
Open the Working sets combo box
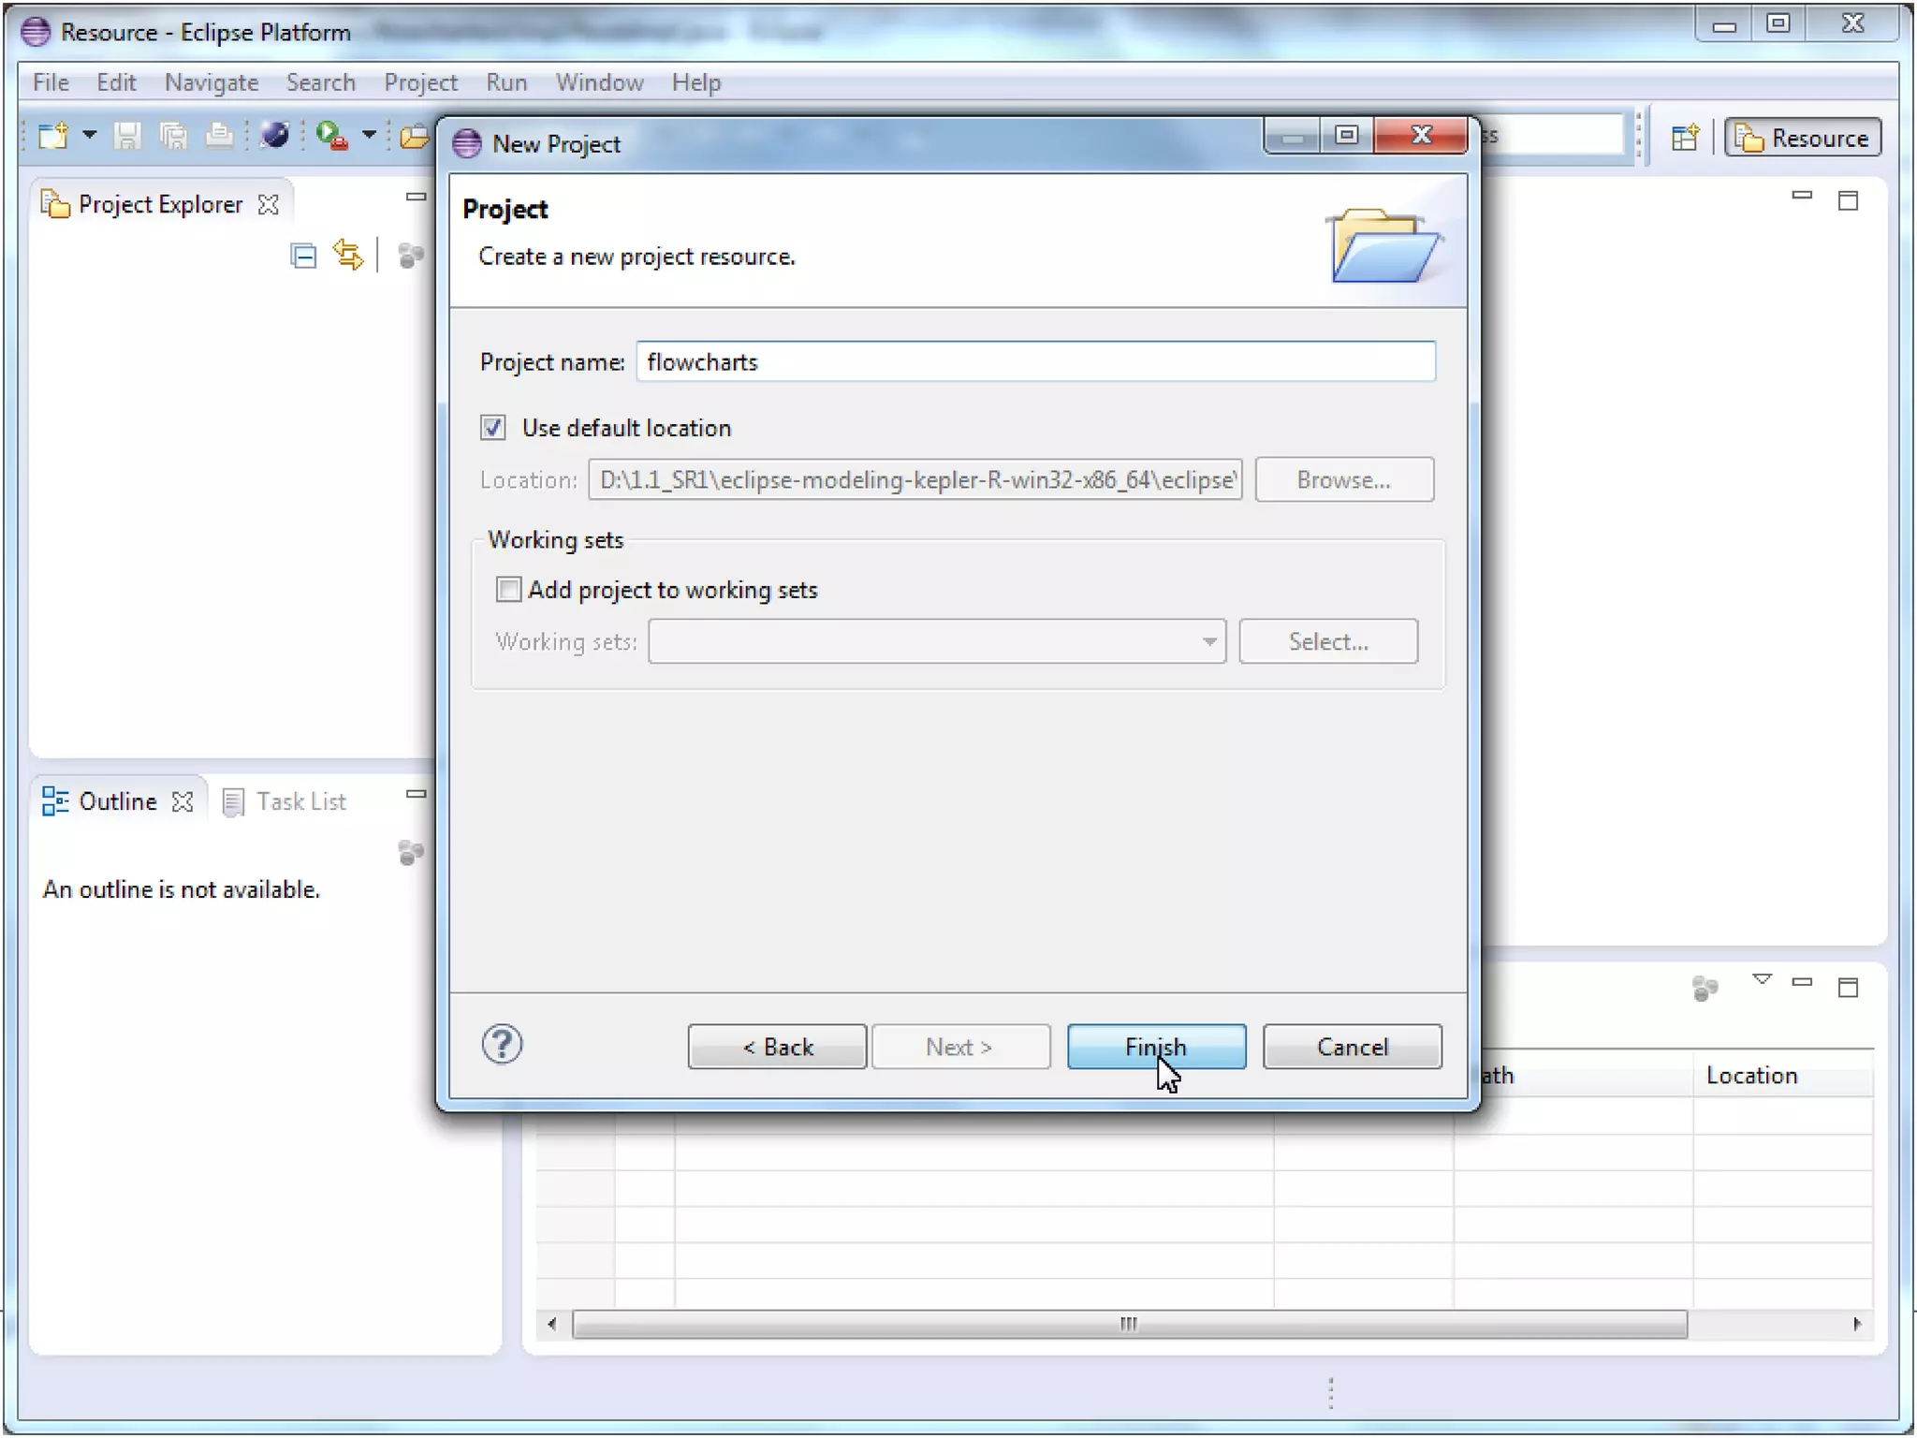click(936, 641)
